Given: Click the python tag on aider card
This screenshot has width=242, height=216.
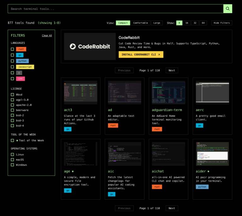Looking at the screenshot, I should tap(202, 187).
